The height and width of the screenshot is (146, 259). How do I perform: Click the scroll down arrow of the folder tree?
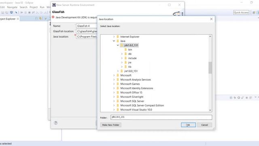point(210,110)
